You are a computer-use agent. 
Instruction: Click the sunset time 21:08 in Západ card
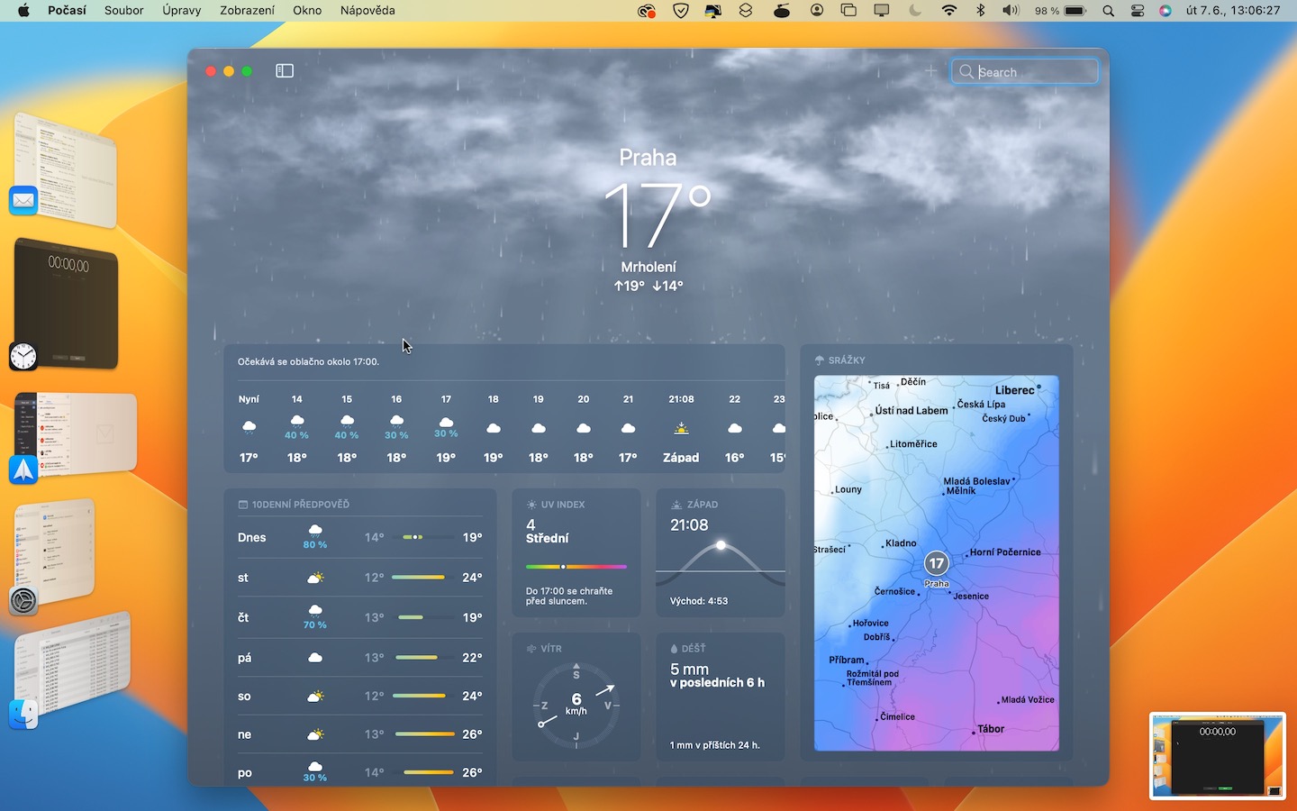click(x=689, y=525)
